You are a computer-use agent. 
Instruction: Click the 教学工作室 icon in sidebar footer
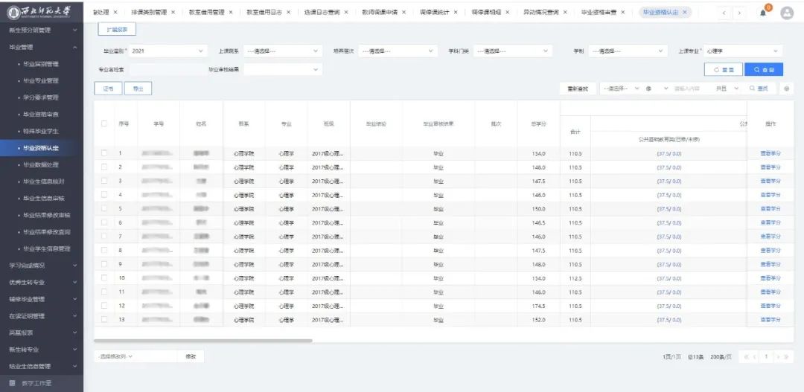[12, 383]
